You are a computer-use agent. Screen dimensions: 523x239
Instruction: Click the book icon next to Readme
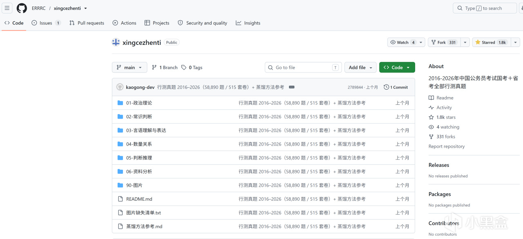click(x=431, y=98)
